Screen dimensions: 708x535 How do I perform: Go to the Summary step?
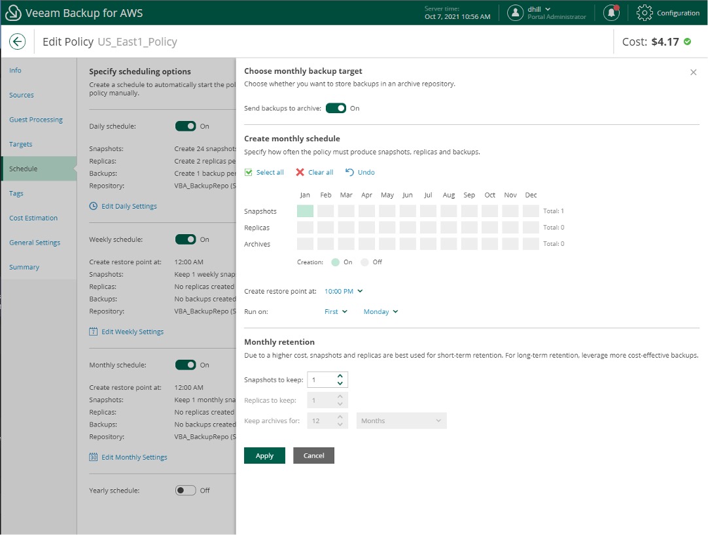24,267
